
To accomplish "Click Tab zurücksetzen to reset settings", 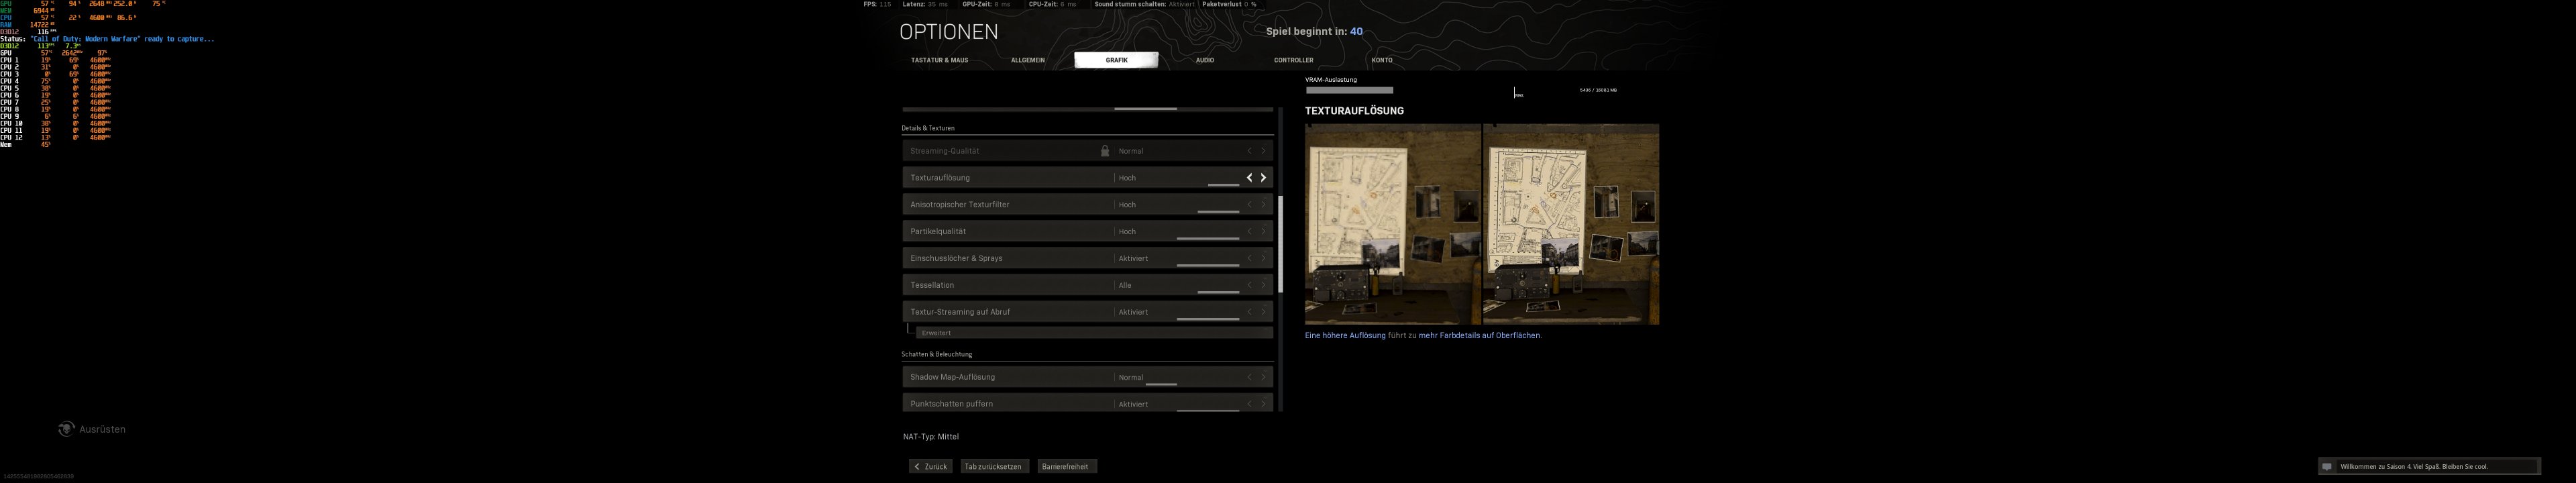I will click(994, 467).
